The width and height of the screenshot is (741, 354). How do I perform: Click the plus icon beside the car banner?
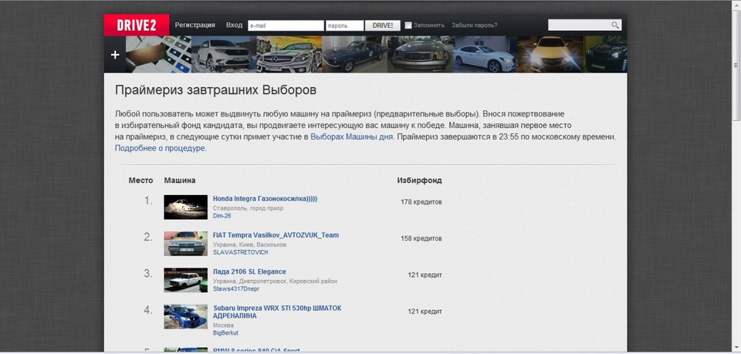point(115,55)
